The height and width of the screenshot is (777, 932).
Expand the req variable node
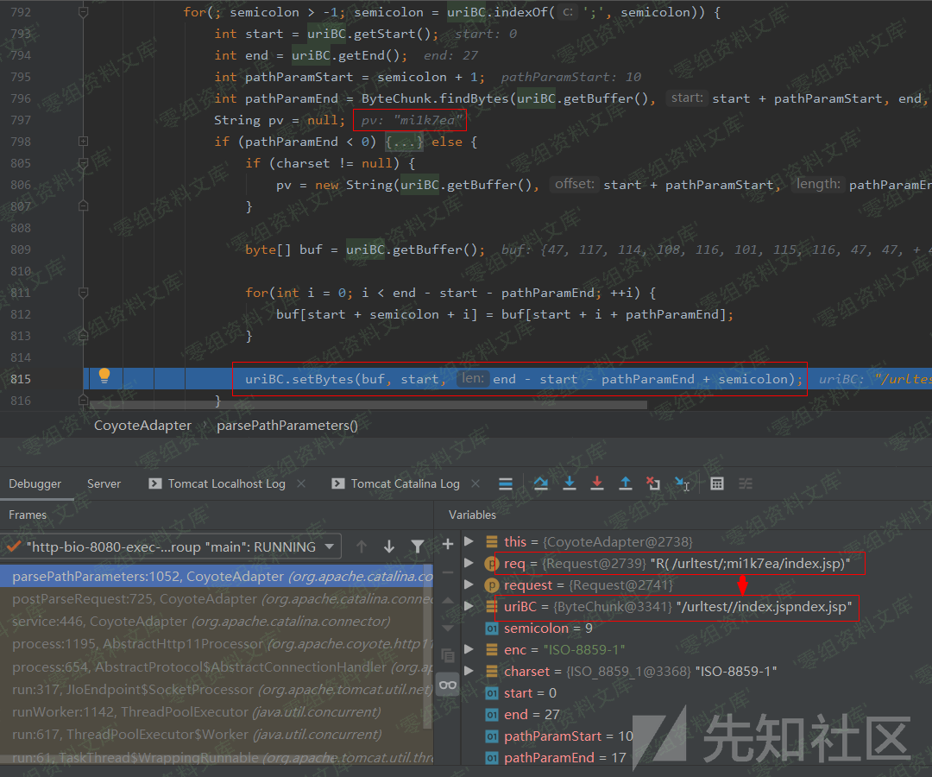pyautogui.click(x=469, y=564)
